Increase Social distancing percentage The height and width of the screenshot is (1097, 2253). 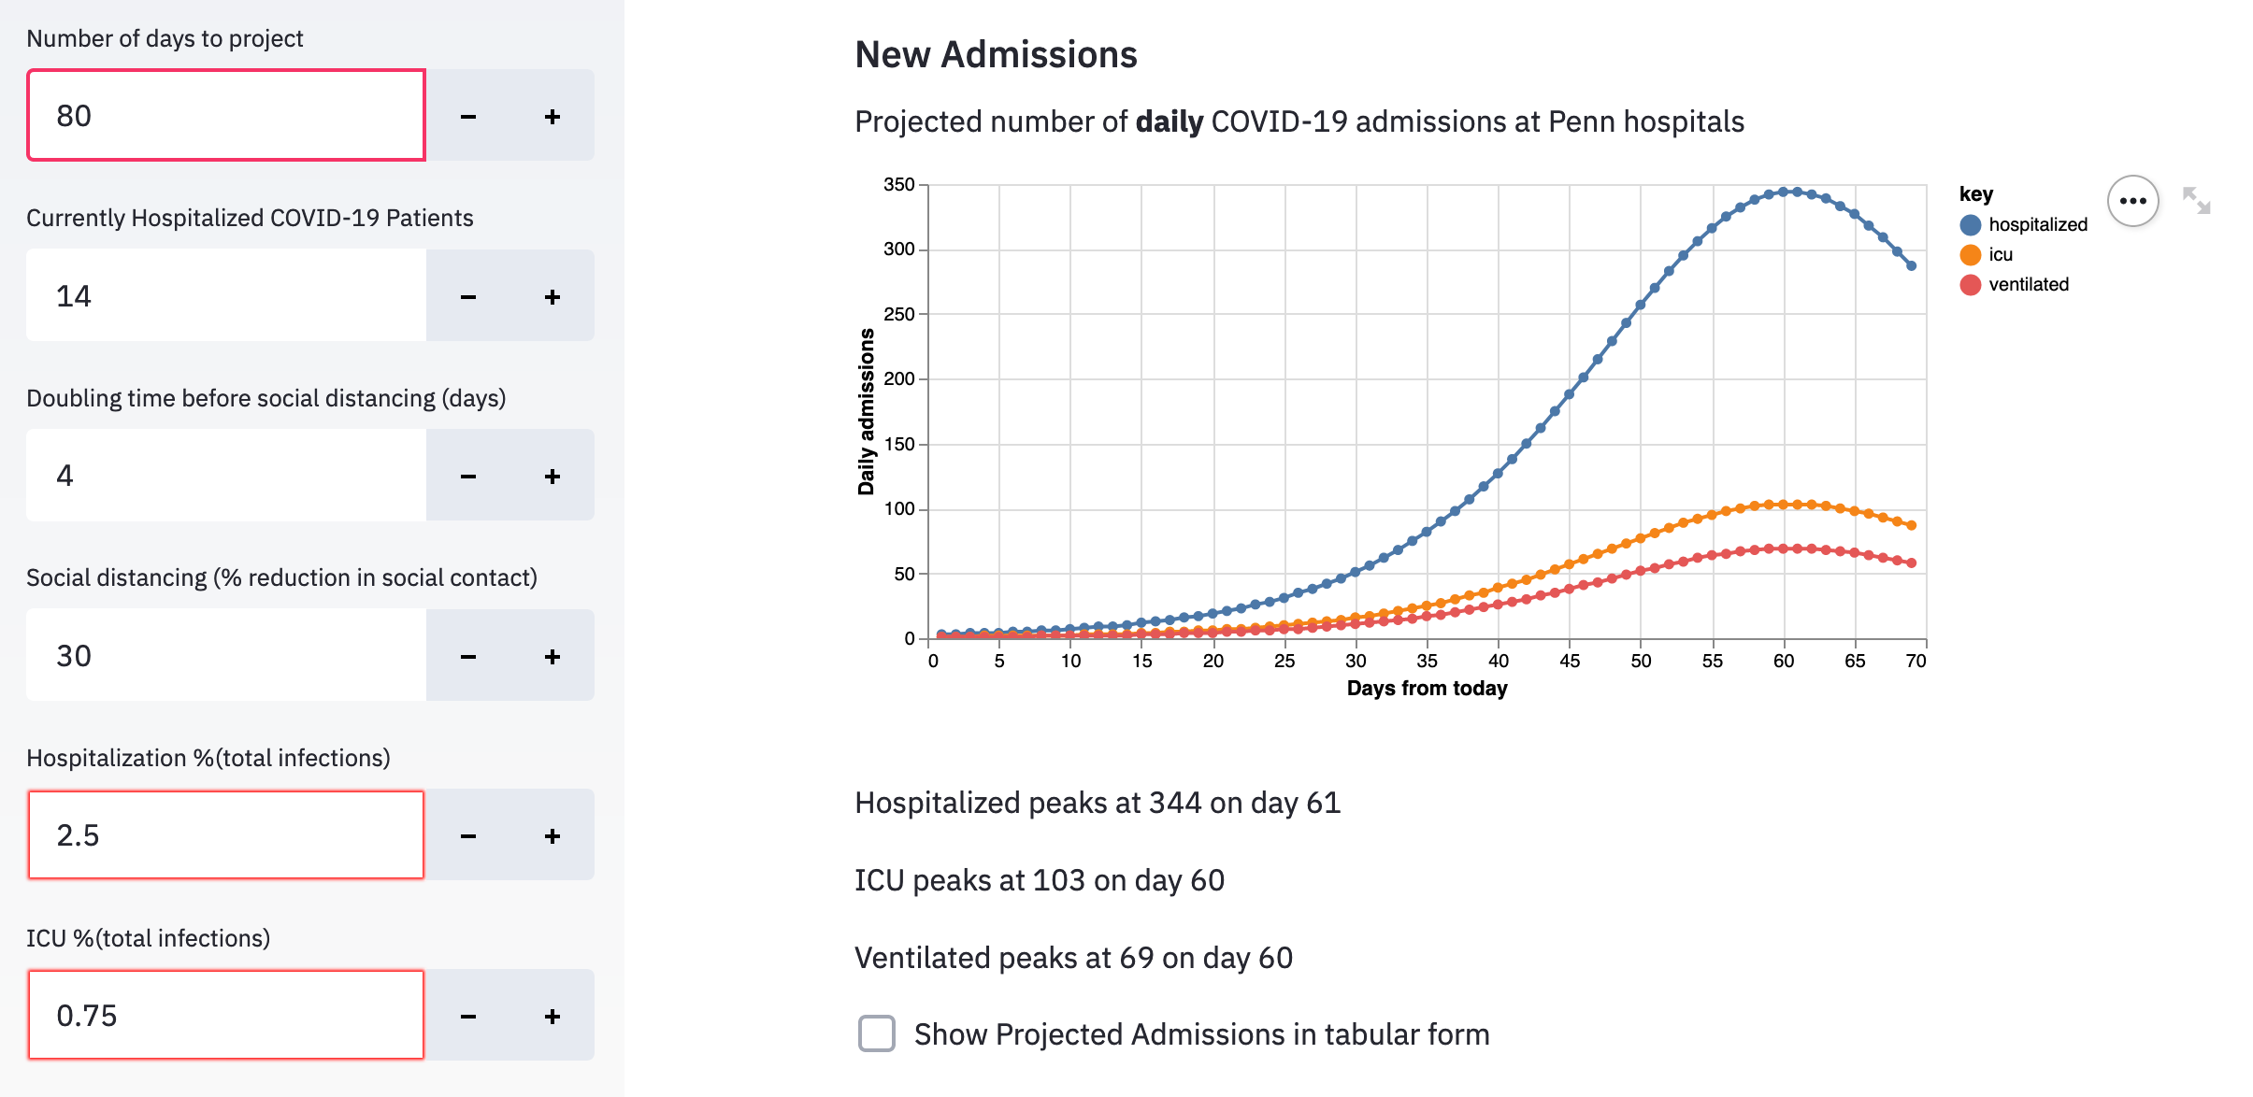[552, 655]
